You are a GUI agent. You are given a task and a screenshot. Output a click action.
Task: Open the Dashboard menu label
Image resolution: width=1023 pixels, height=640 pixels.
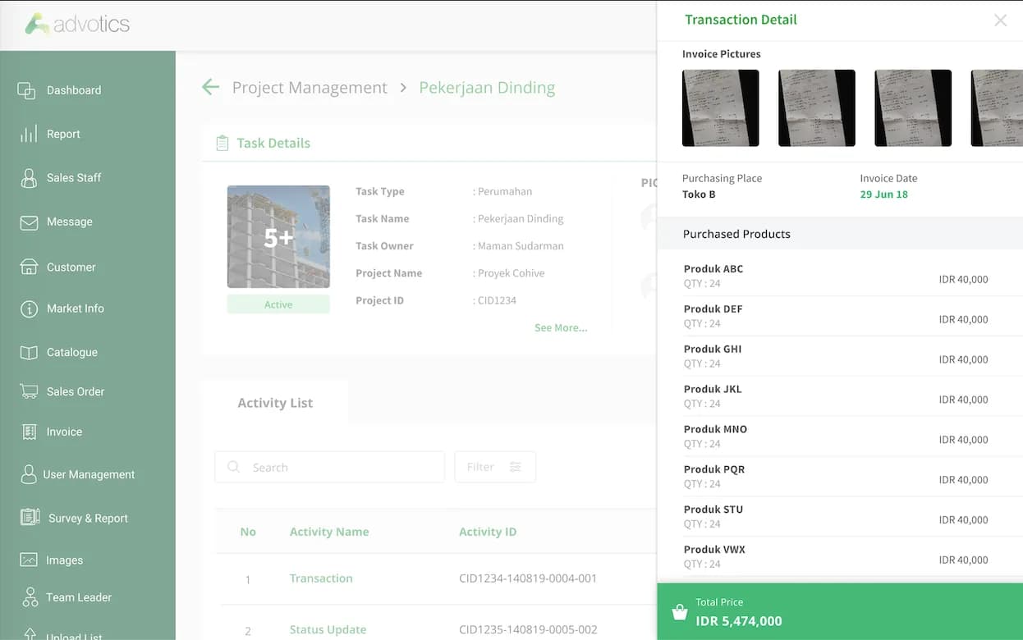point(74,90)
